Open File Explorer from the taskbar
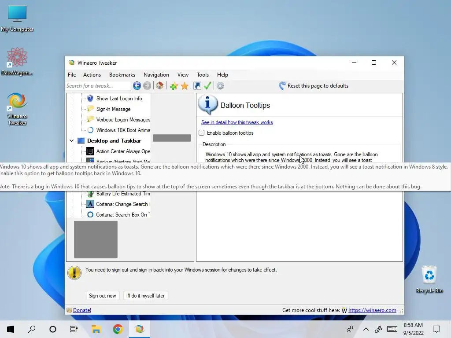The image size is (451, 338). [96, 329]
